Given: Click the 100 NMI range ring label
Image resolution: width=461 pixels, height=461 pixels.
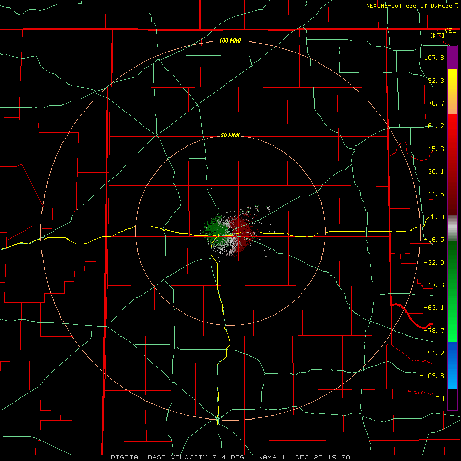Looking at the screenshot, I should (230, 40).
